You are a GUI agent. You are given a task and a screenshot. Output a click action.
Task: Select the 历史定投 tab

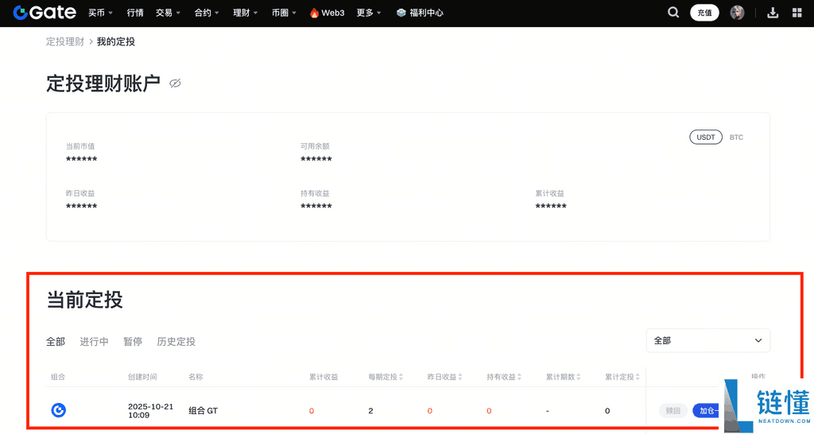[176, 342]
